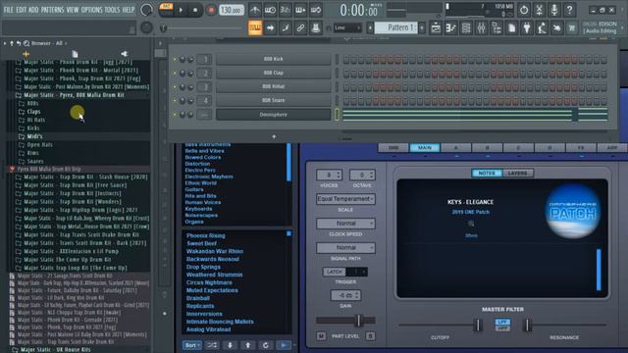Open the Equal Temperament scale dropdown
This screenshot has height=353, width=628.
(345, 199)
